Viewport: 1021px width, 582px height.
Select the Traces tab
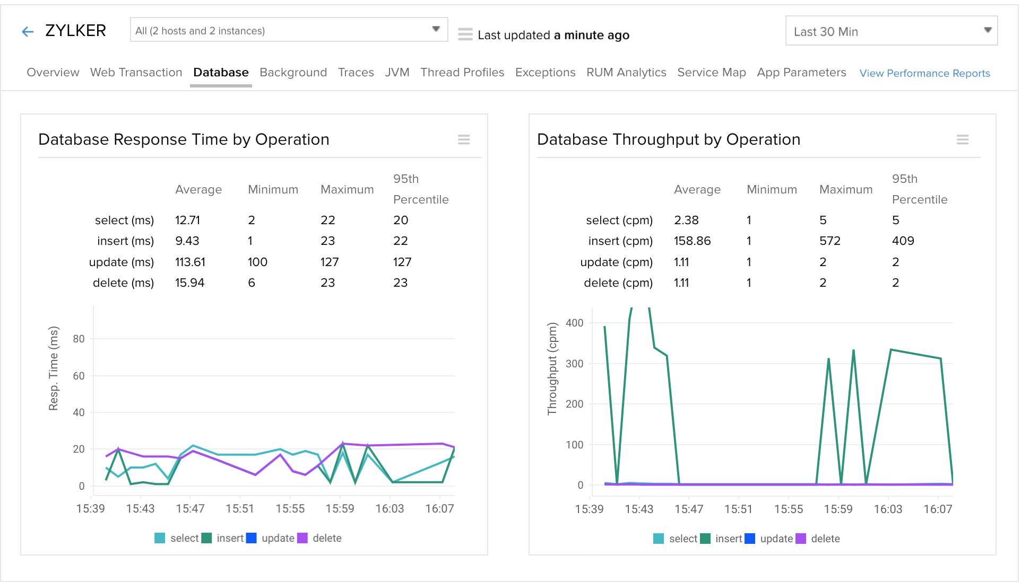coord(355,72)
